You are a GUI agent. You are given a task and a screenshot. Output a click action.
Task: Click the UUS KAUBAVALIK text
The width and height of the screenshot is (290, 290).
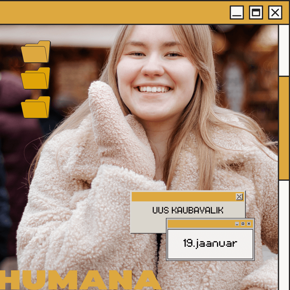coord(188,210)
